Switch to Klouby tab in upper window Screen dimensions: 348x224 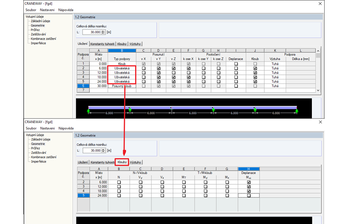(122, 44)
